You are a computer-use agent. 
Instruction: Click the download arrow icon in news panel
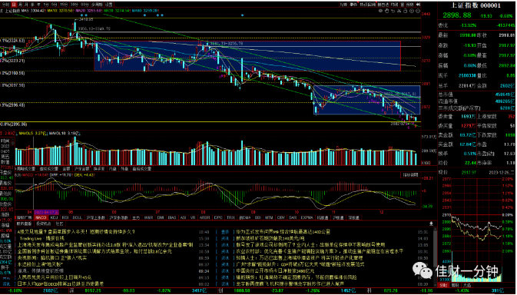[431, 224]
